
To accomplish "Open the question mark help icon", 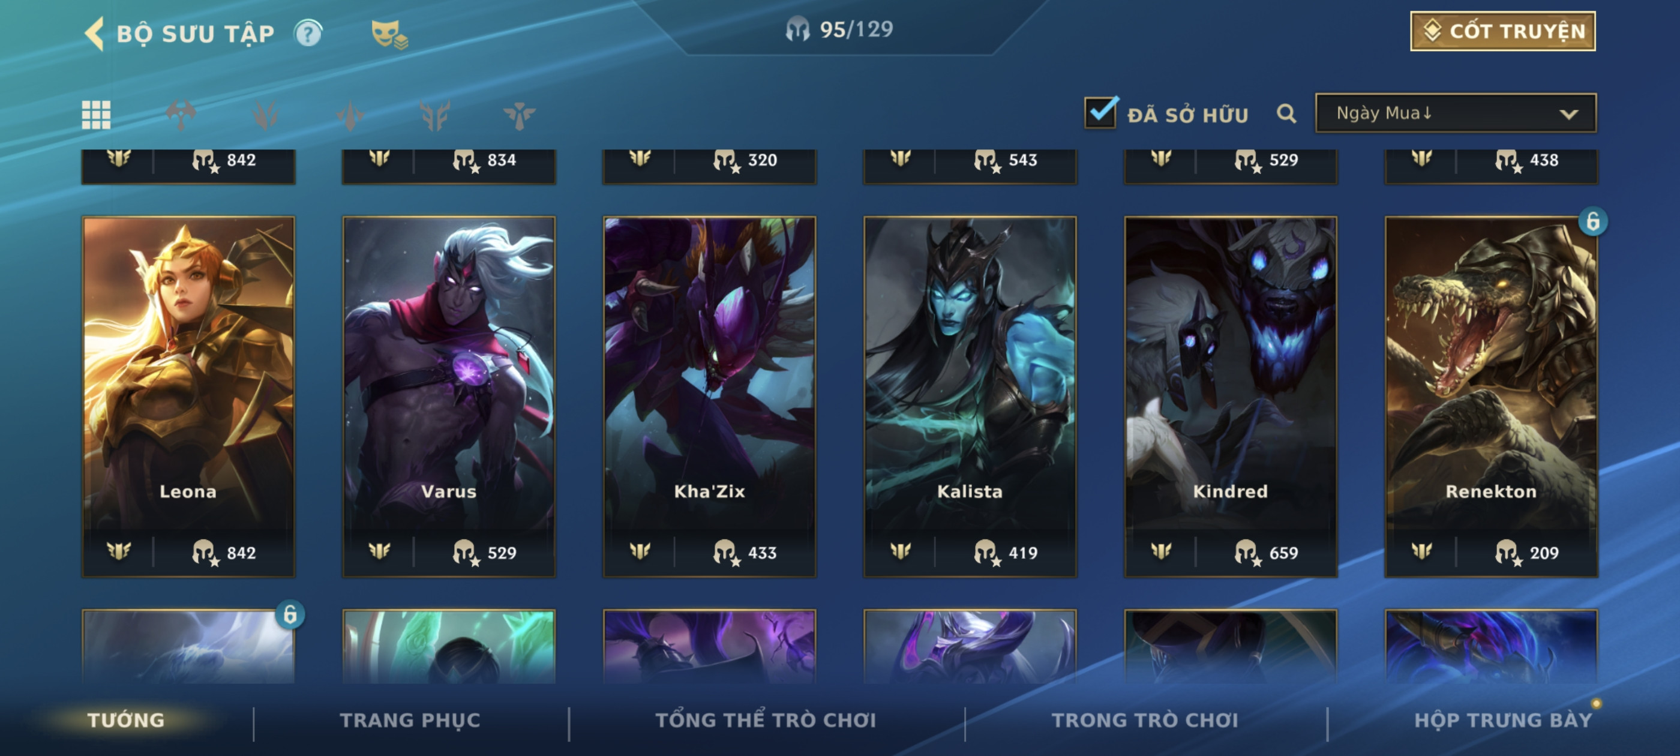I will coord(308,33).
